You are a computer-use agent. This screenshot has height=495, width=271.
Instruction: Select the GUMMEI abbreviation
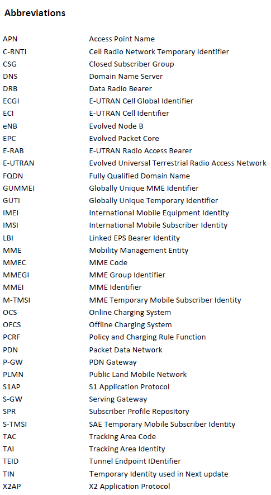(18, 188)
